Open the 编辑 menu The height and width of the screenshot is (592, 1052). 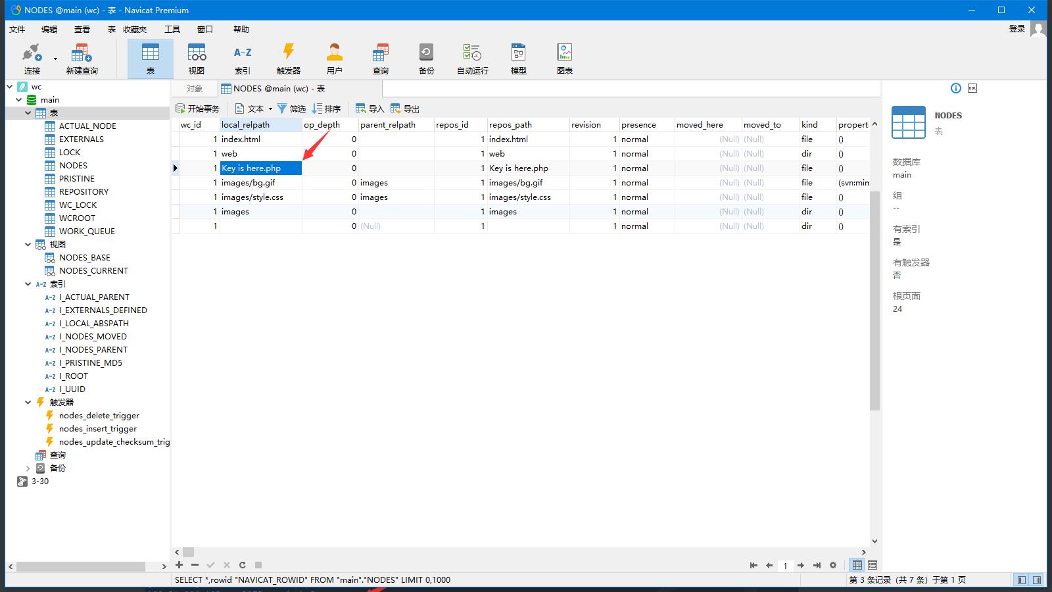pyautogui.click(x=49, y=29)
